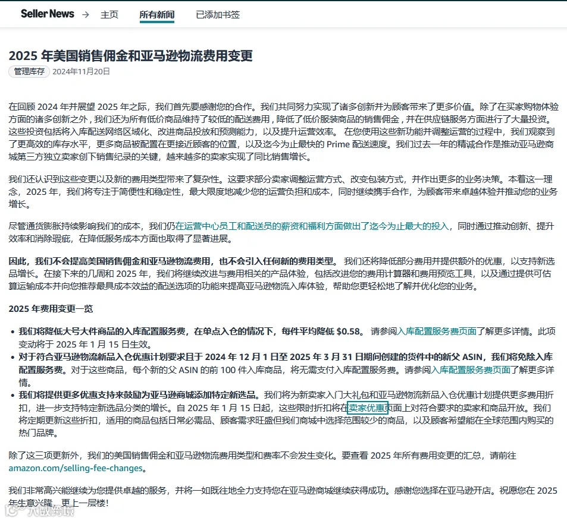Image resolution: width=567 pixels, height=521 pixels.
Task: Open the 主页 tab
Action: (109, 14)
